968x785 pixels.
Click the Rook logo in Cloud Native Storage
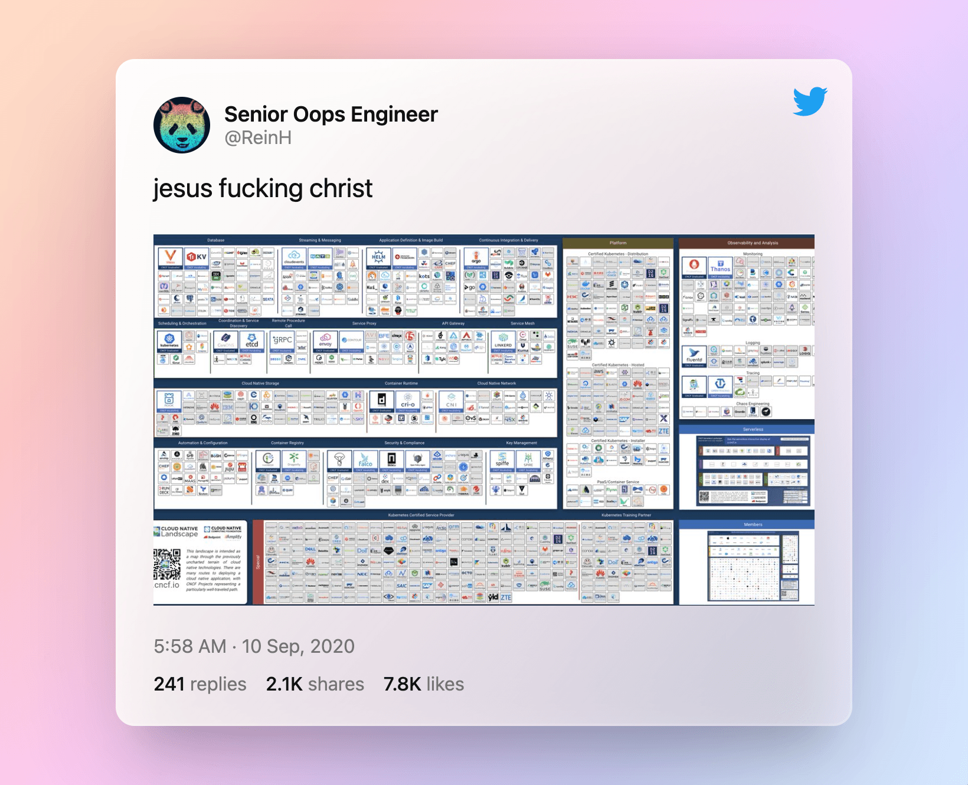pyautogui.click(x=169, y=401)
